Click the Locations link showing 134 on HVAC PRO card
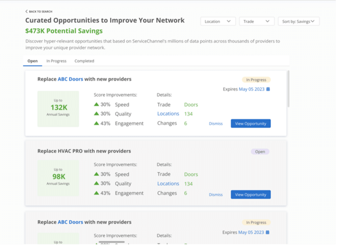This screenshot has width=337, height=245. (x=168, y=183)
